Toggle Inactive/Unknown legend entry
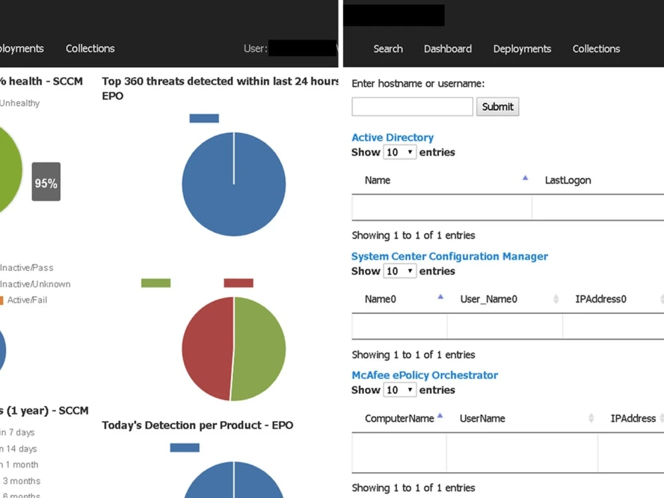This screenshot has width=664, height=498. [x=35, y=284]
